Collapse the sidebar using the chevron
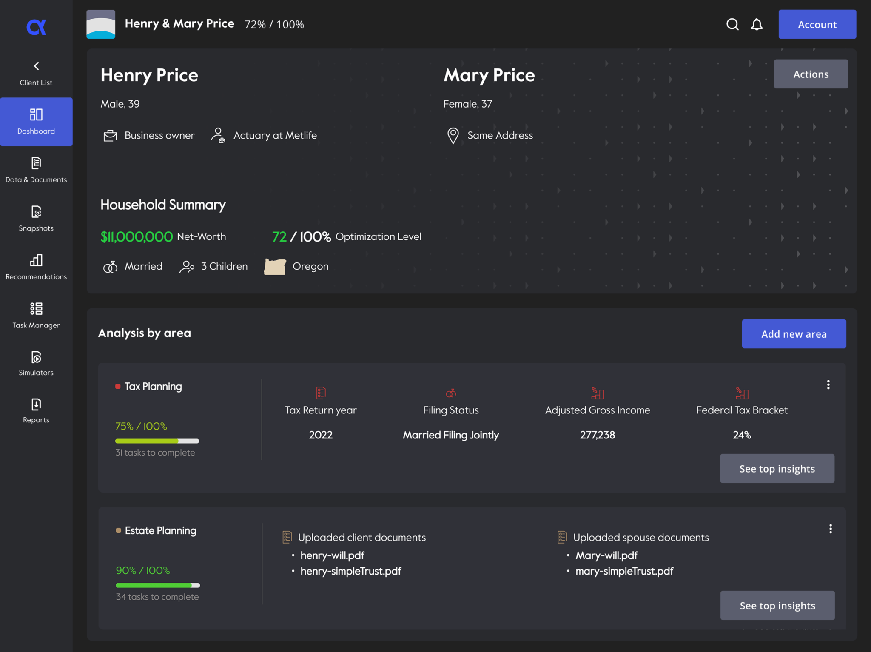 tap(36, 66)
